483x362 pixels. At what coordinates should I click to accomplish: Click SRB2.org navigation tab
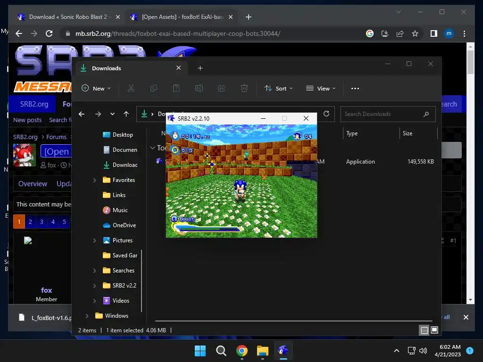pos(34,104)
